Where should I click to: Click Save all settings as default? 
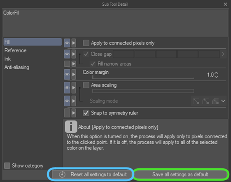(180, 174)
